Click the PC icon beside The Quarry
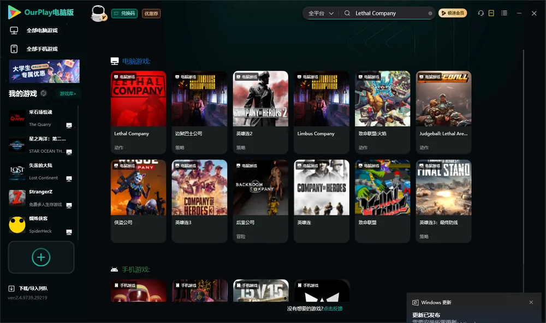Viewport: 546px width, 323px height. [69, 125]
